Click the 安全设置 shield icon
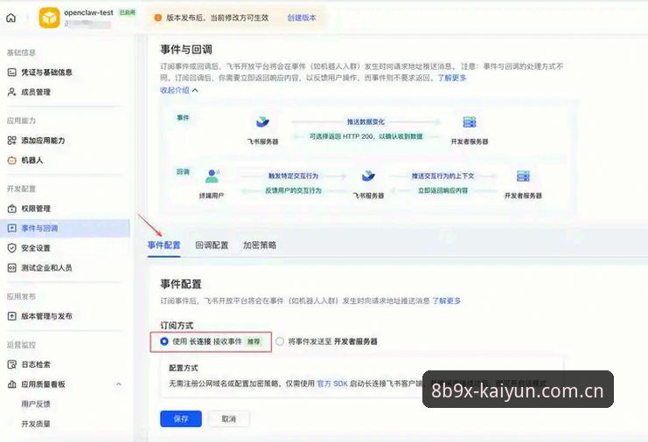The image size is (648, 442). click(x=12, y=248)
